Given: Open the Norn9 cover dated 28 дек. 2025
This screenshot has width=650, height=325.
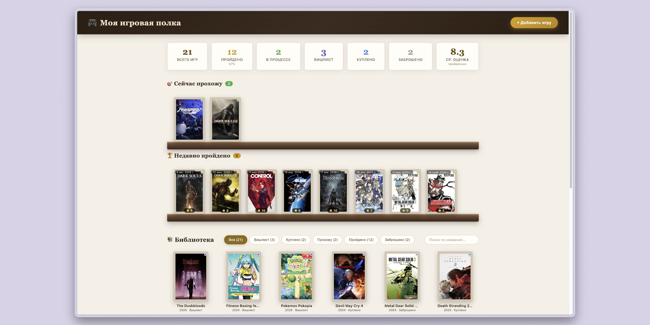Looking at the screenshot, I should coord(369,191).
